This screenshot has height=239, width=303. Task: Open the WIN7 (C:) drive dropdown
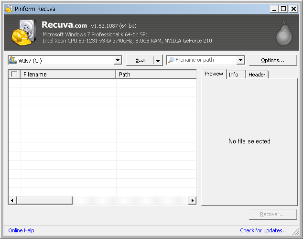click(118, 60)
